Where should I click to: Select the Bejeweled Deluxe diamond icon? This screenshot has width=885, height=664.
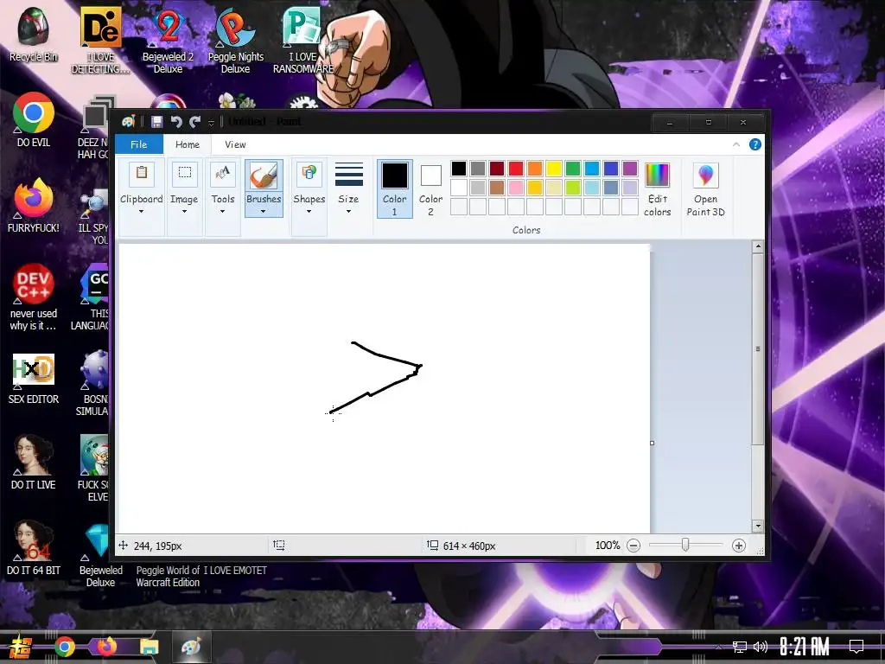coord(100,553)
